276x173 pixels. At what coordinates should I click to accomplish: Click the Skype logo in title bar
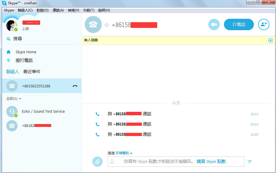4,3
